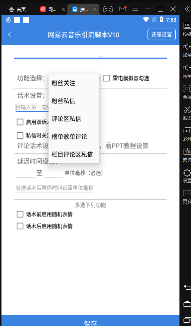Tap the back arrow in the header

coord(10,35)
